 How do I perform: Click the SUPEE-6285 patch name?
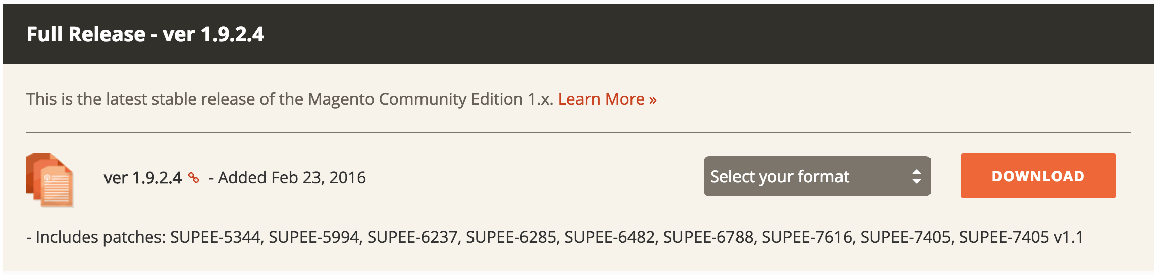coord(511,237)
